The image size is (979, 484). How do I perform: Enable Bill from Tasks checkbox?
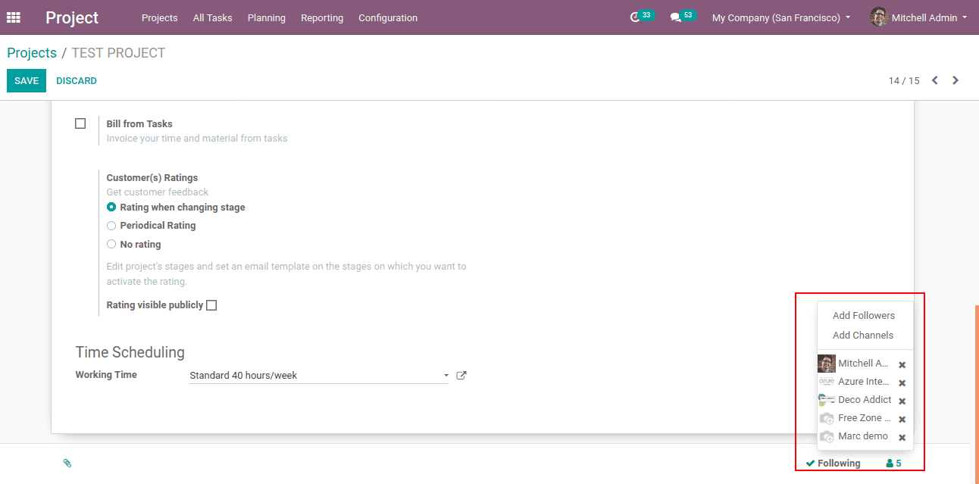tap(80, 123)
